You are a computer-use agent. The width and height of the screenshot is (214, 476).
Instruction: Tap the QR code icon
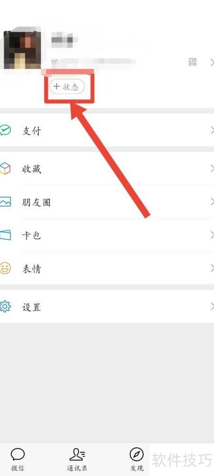[x=193, y=62]
